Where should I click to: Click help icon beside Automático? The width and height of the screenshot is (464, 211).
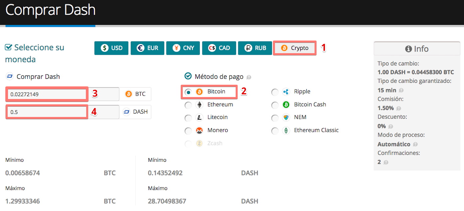[x=415, y=145]
